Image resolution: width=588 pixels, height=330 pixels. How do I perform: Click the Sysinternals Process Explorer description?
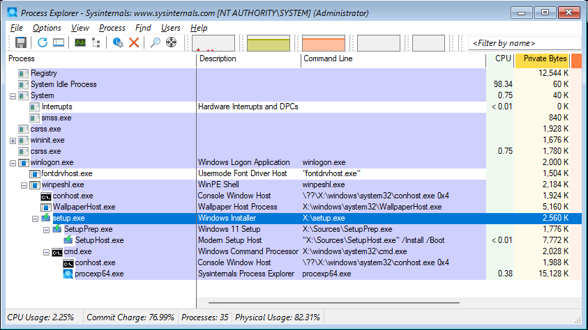pos(246,274)
